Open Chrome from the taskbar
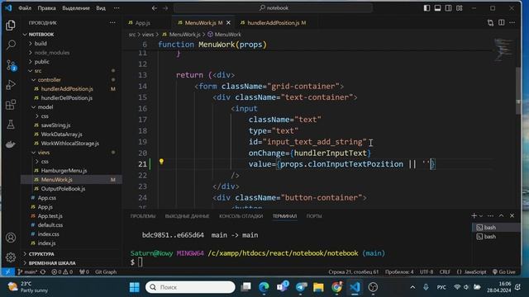529x297 pixels. (336, 287)
